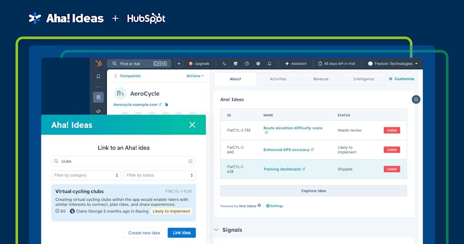The width and height of the screenshot is (464, 244).
Task: Open the Actions dropdown
Action: click(x=195, y=76)
